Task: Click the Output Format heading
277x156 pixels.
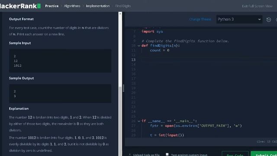Action: point(21,19)
